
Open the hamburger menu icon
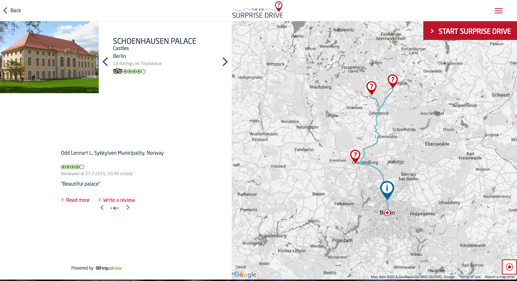pyautogui.click(x=499, y=11)
